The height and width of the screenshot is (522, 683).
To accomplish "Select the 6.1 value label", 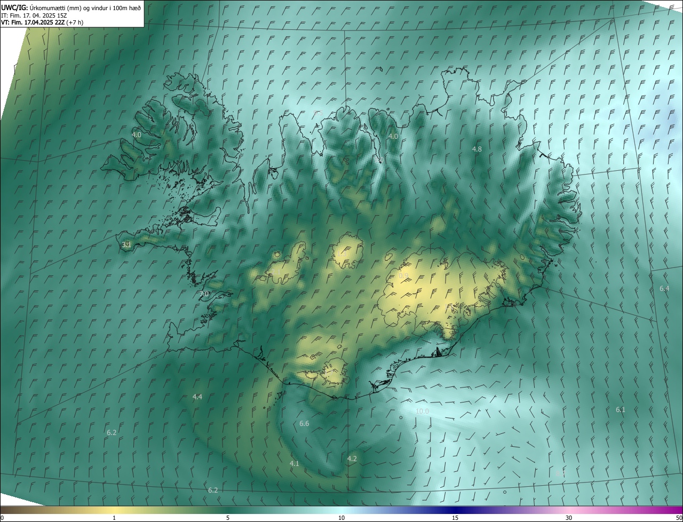I will 621,409.
